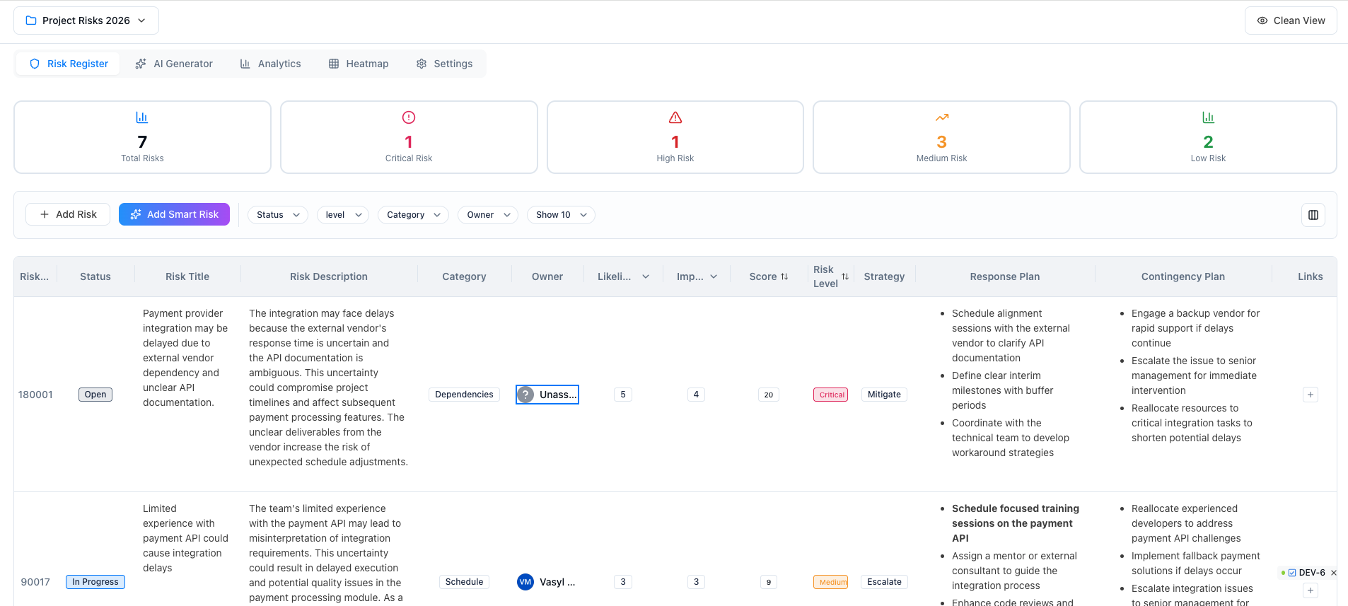Open the Status filter dropdown
Viewport: 1348px width, 606px height.
[x=278, y=215]
